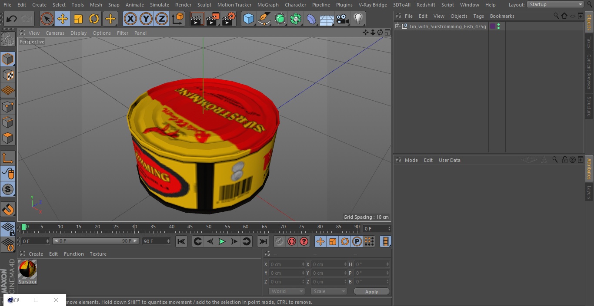Add a Subdivision Surface generator
The image size is (594, 306).
click(280, 19)
